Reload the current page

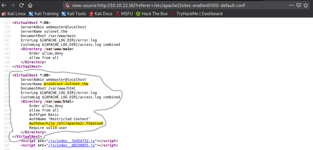21,5
